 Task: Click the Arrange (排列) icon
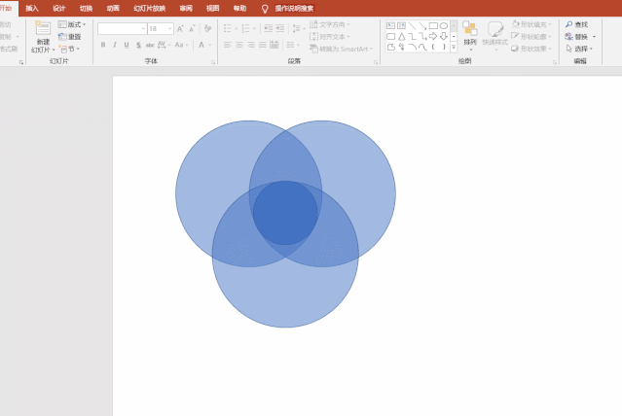pos(470,30)
